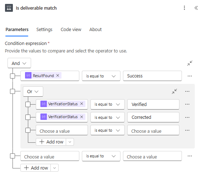Add row to the And group
Viewport: 198px width, 177px height.
36,168
